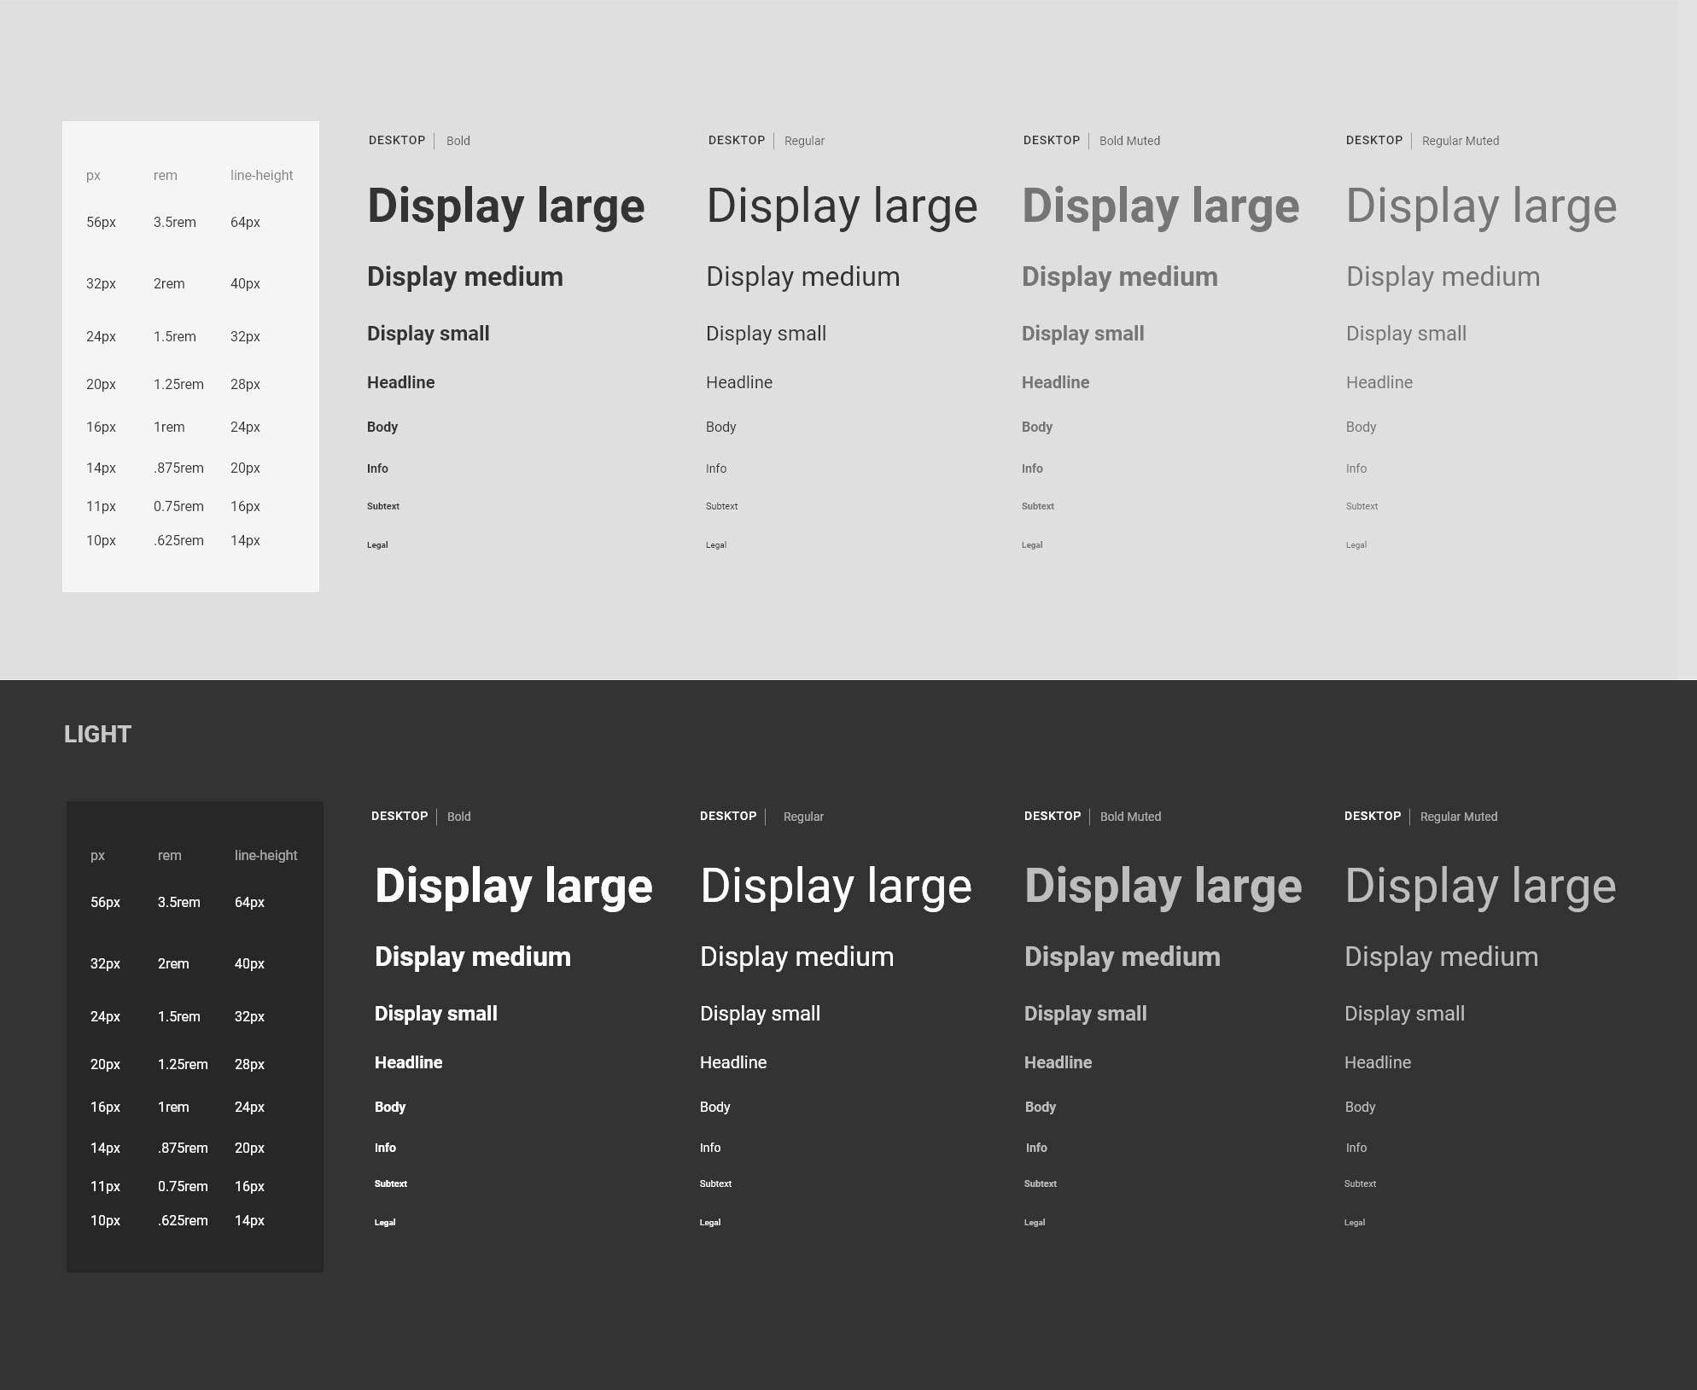The width and height of the screenshot is (1697, 1390).
Task: Click the LIGHT section heading
Action: (x=97, y=735)
